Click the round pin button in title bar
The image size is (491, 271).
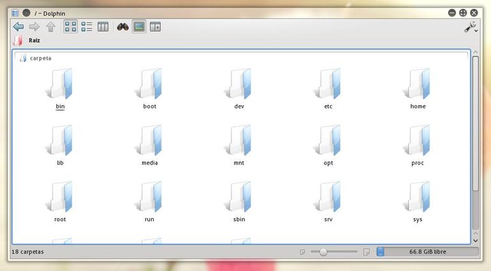tap(26, 13)
